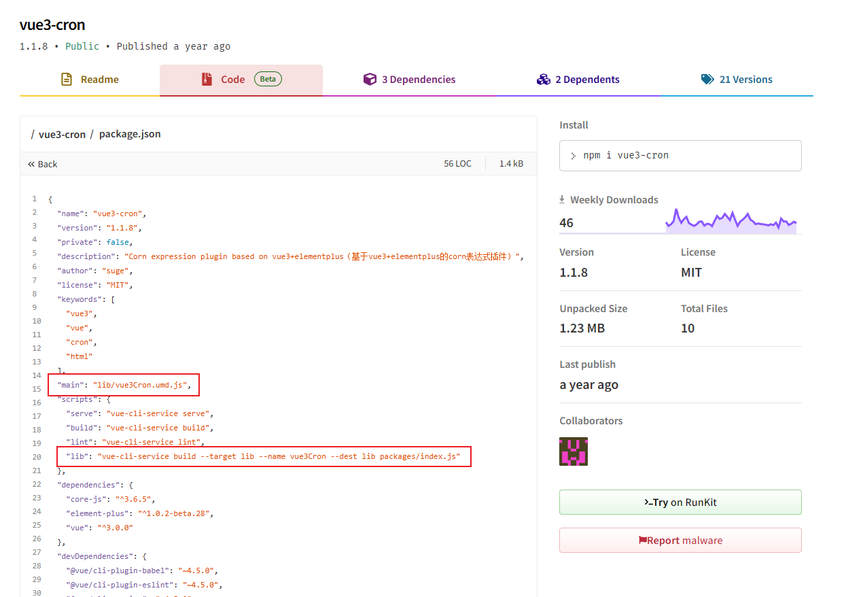Click the "license": "MIT" code line

click(94, 285)
